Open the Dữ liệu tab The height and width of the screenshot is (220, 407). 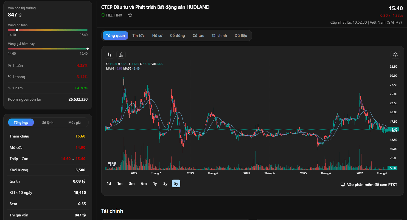click(241, 35)
